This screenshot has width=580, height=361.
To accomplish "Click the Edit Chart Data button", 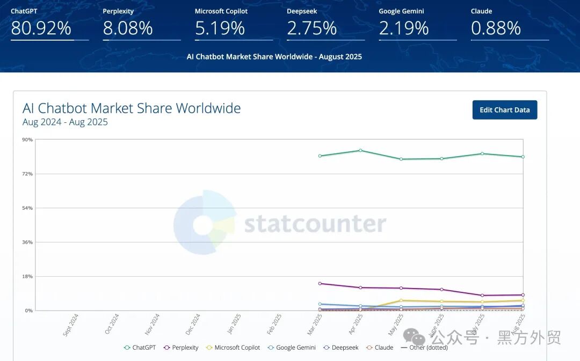I will pyautogui.click(x=504, y=110).
